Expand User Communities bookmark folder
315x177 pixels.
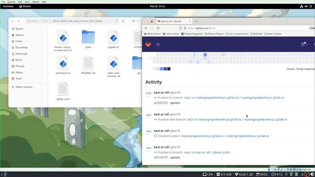click(237, 34)
